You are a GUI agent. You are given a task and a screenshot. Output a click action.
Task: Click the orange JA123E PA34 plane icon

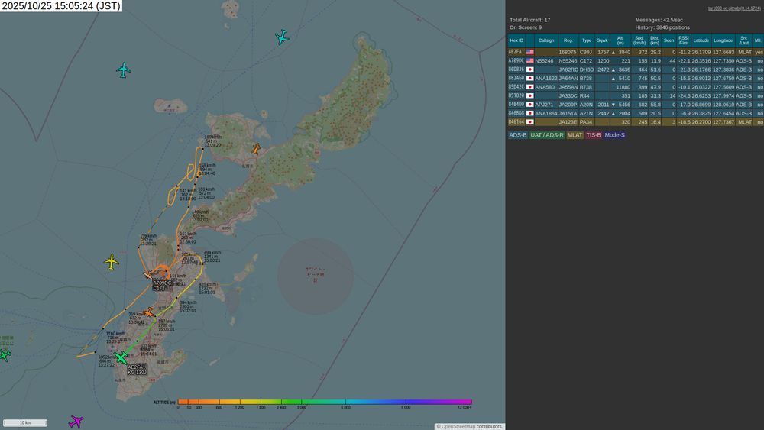coord(149,312)
